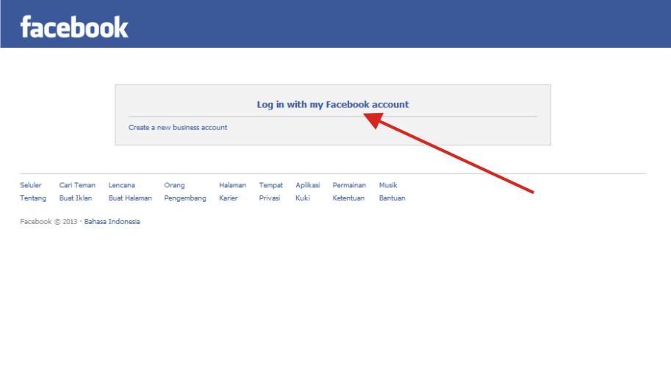Click the Facebook logo in header
The height and width of the screenshot is (368, 671).
[74, 27]
